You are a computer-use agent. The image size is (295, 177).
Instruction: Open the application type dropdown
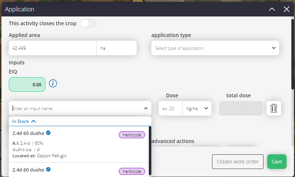pos(215,48)
